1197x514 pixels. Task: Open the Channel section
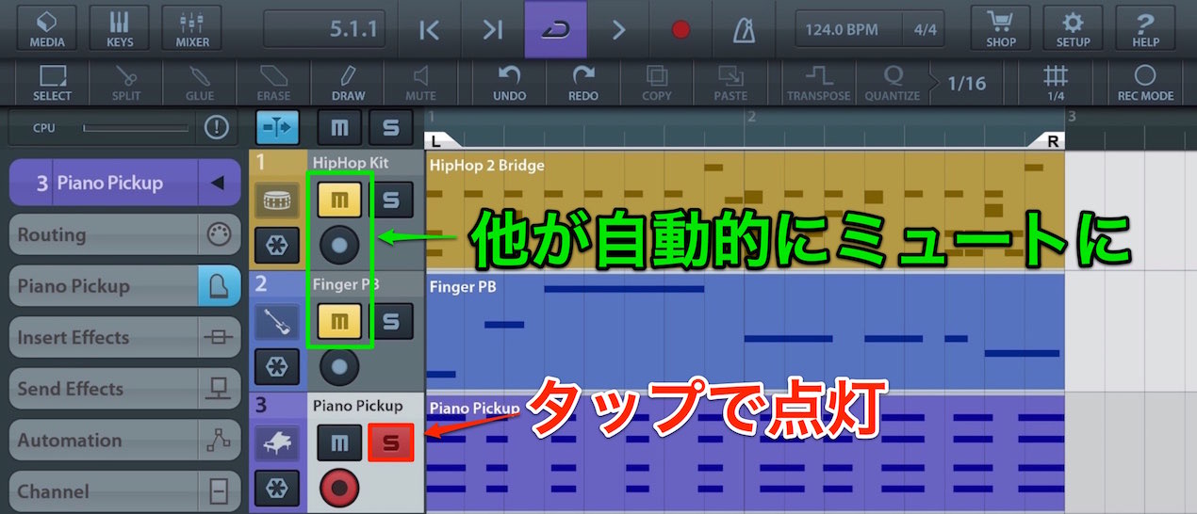point(124,491)
